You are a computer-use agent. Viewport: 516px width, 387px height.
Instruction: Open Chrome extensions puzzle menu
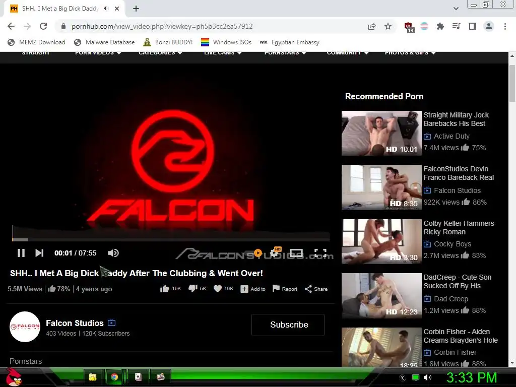(x=440, y=26)
